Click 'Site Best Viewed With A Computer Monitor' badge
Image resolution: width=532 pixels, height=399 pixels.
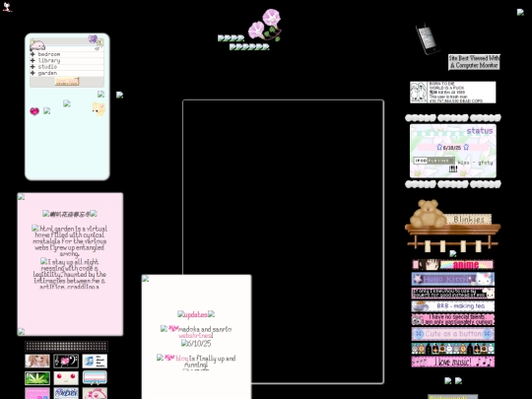coord(474,62)
